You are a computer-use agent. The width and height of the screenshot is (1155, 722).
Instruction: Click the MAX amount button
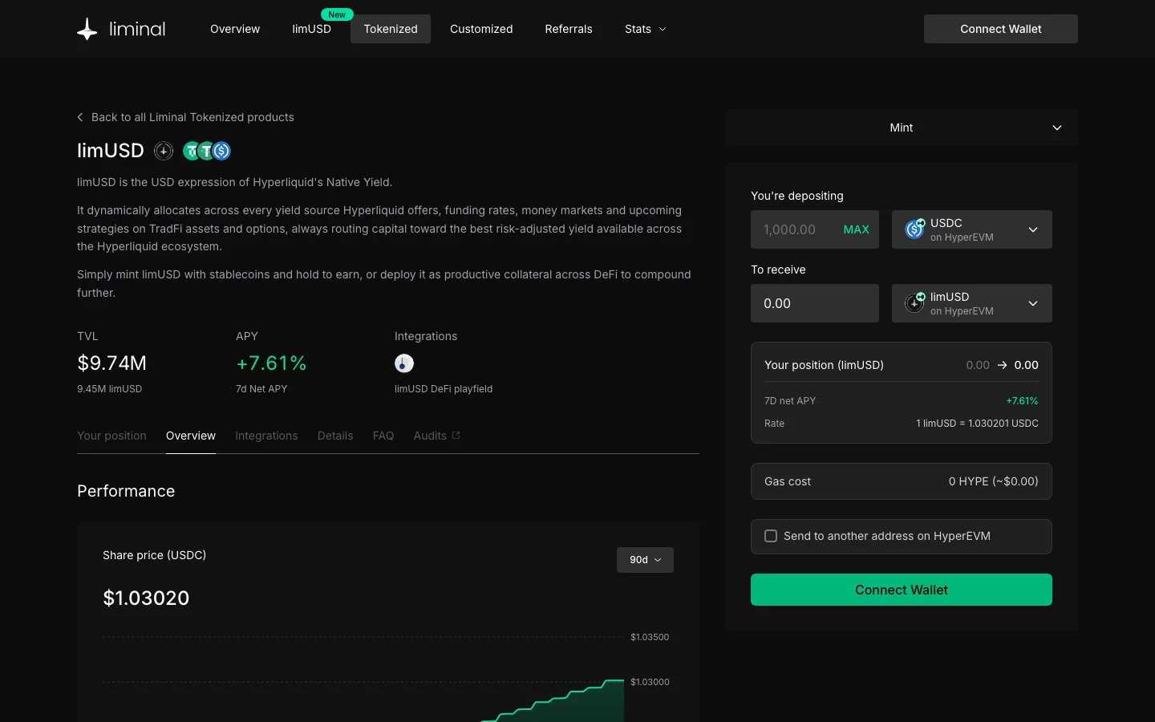coord(856,229)
